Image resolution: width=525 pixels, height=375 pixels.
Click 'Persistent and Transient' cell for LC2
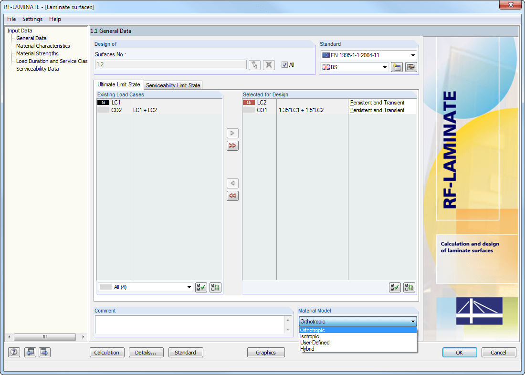click(x=382, y=103)
